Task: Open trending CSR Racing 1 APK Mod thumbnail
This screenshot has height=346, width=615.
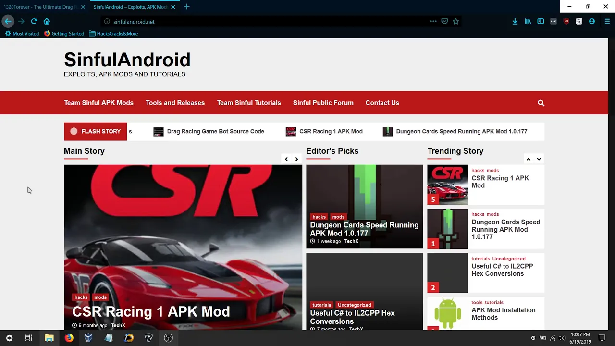Action: 447,185
